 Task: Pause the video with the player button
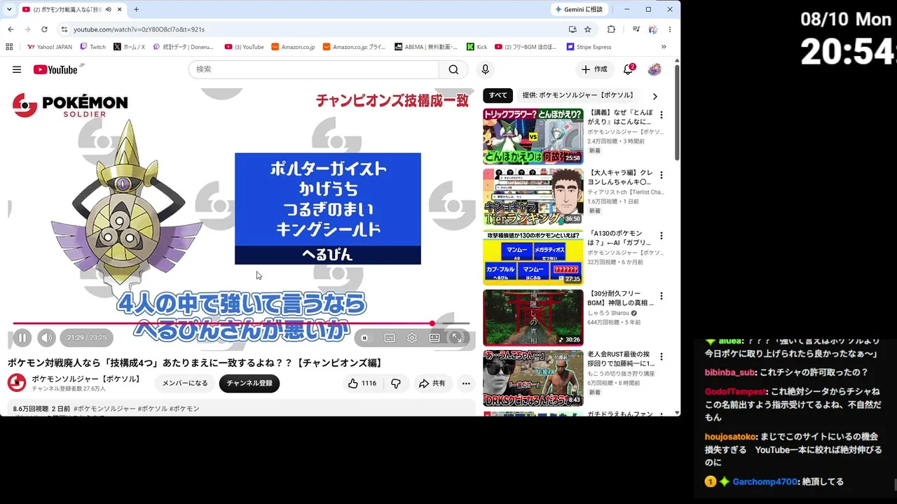coord(22,338)
